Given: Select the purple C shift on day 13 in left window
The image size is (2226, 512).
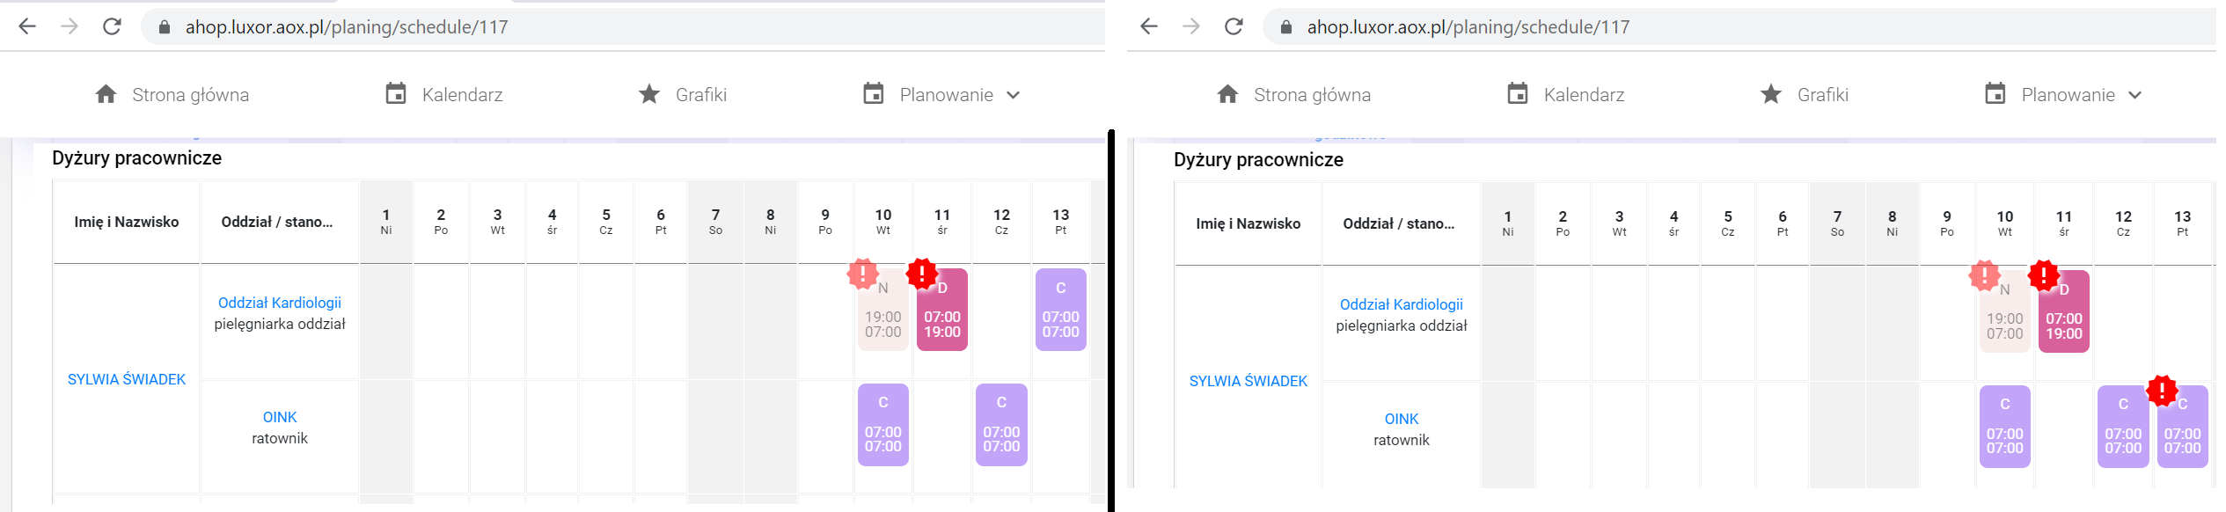Looking at the screenshot, I should click(1060, 312).
